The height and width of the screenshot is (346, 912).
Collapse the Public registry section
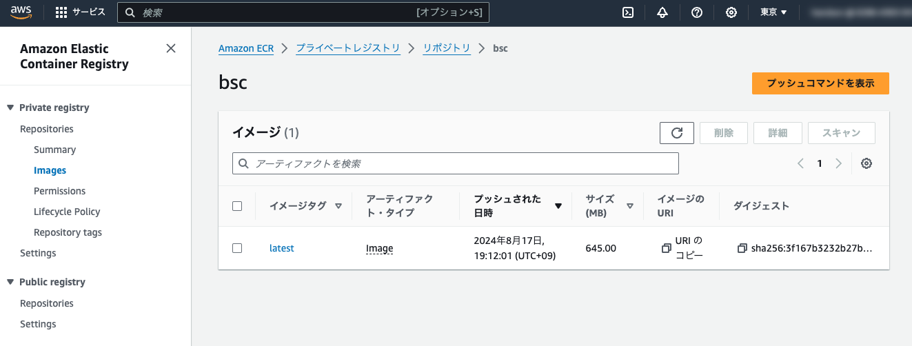click(10, 282)
